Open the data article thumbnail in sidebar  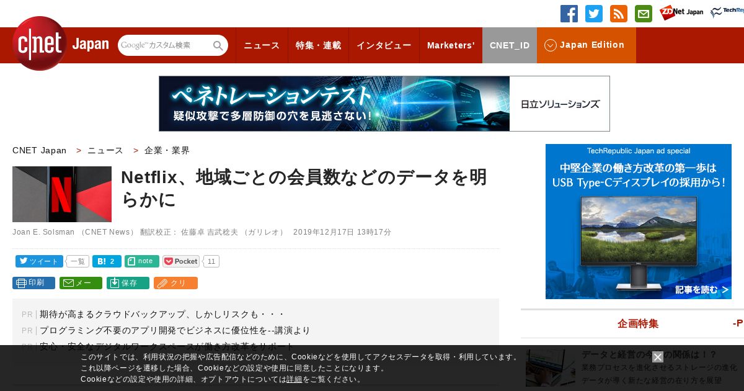551,367
